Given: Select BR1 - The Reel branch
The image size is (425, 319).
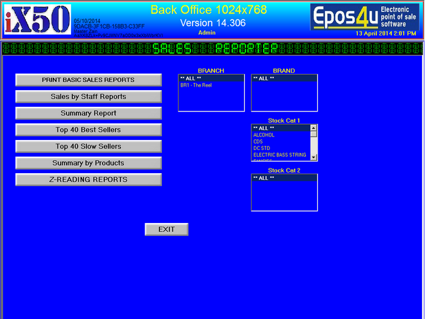Looking at the screenshot, I should [x=211, y=85].
